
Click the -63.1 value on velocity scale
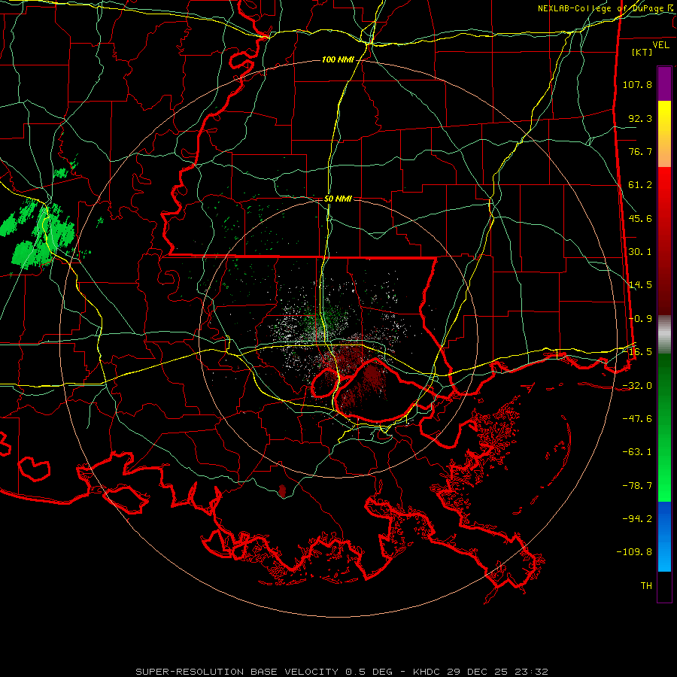click(637, 452)
